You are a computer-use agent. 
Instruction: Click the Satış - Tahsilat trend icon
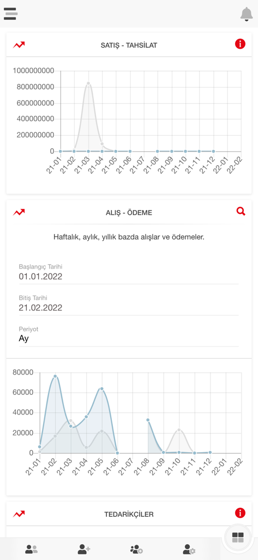tap(19, 45)
